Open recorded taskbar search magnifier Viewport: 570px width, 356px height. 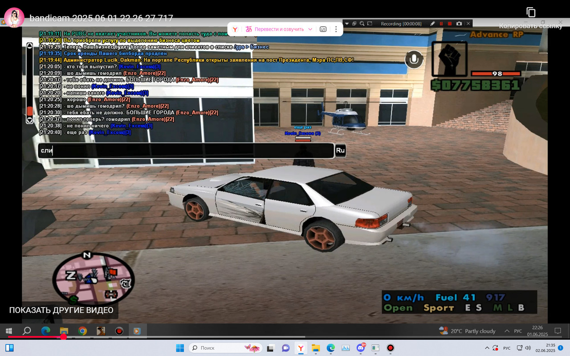point(27,331)
